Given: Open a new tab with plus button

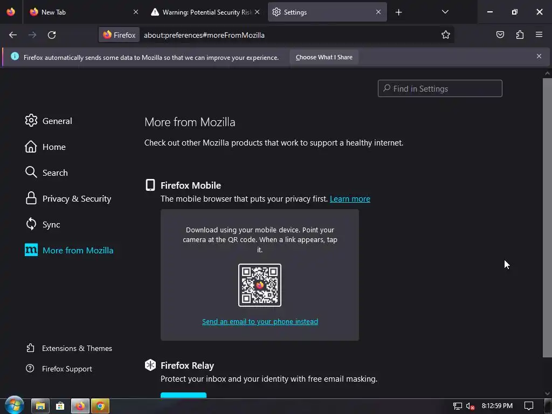Looking at the screenshot, I should pyautogui.click(x=398, y=12).
